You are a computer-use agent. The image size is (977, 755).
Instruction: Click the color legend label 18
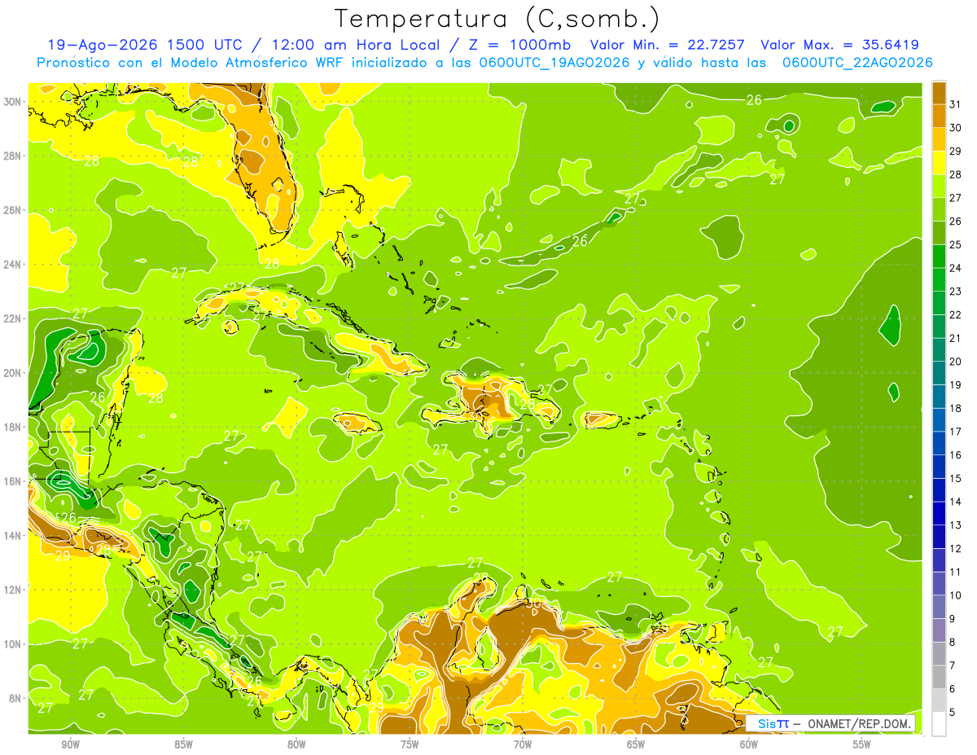(x=956, y=408)
